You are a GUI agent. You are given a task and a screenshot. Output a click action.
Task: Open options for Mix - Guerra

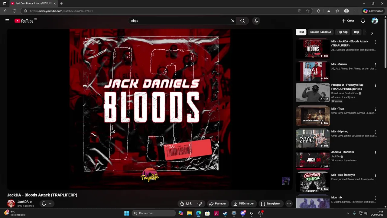click(375, 65)
